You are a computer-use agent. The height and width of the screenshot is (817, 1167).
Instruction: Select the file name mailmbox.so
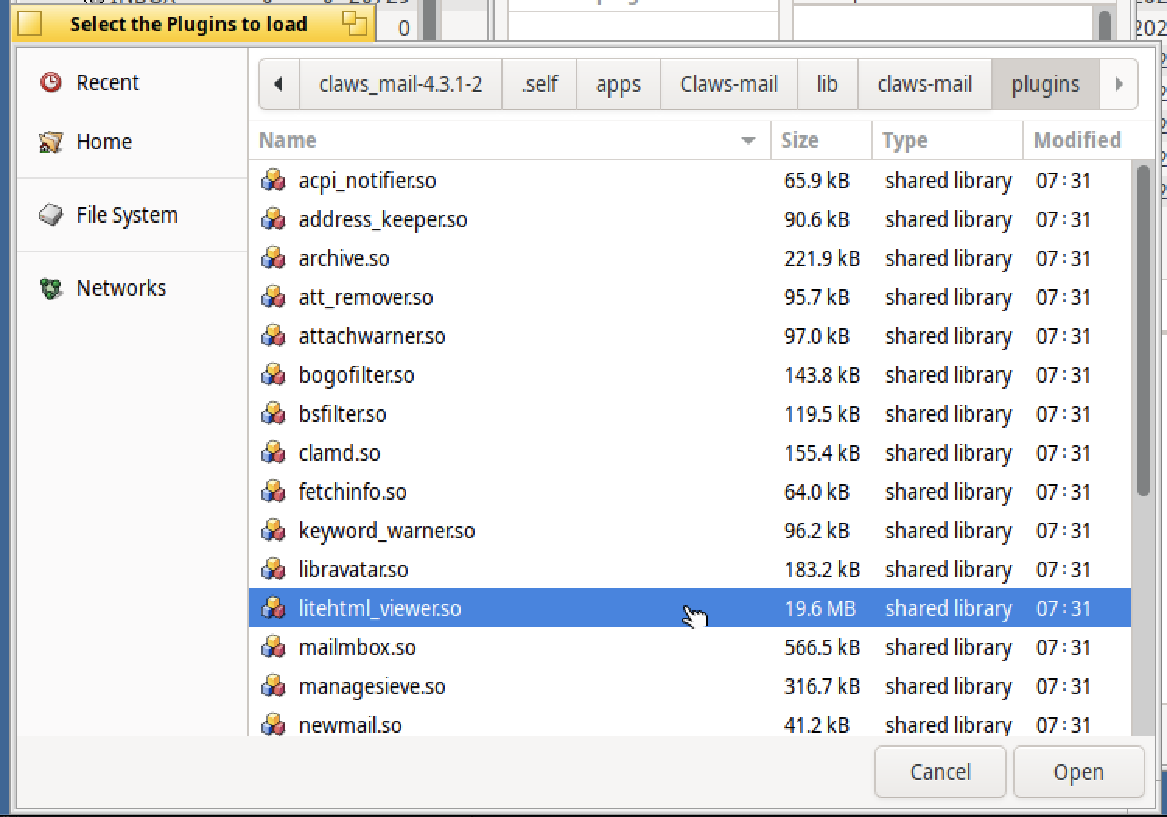[x=357, y=647]
